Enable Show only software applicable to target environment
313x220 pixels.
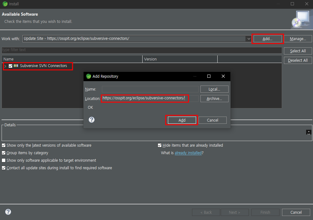(3, 160)
